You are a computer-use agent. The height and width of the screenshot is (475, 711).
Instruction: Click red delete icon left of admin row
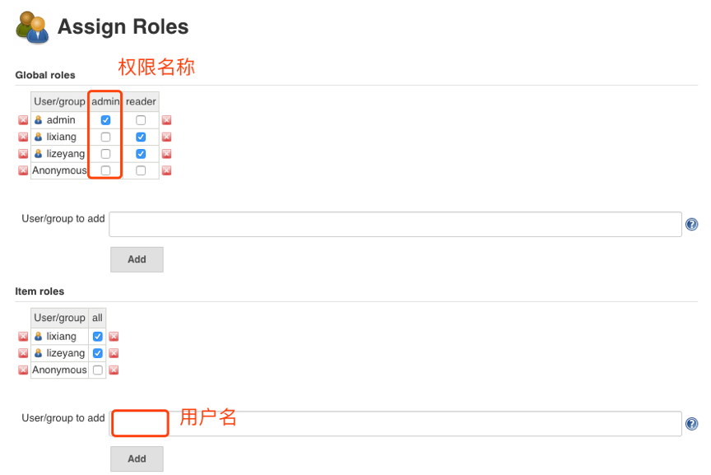[x=23, y=120]
